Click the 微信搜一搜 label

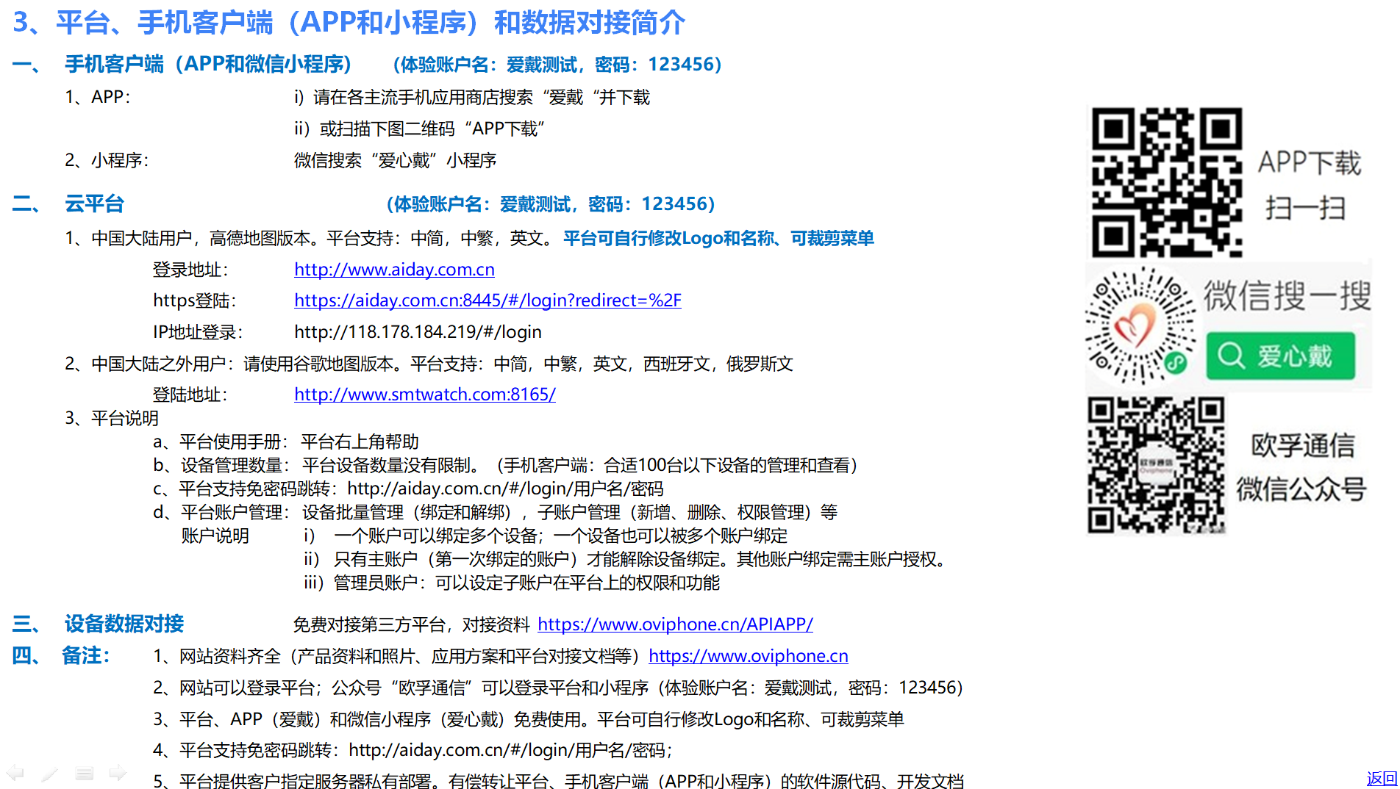(x=1287, y=296)
